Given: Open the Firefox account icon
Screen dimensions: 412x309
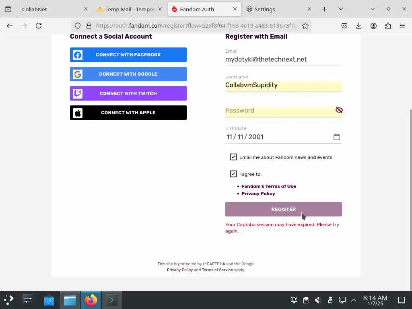Looking at the screenshot, I should (x=373, y=26).
